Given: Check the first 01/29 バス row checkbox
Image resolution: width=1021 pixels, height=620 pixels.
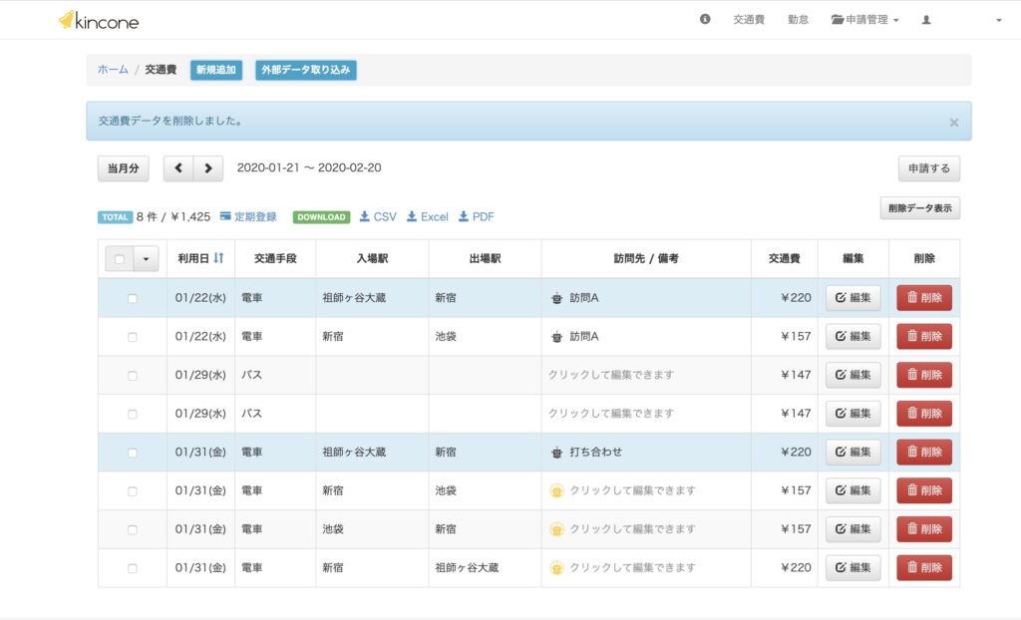Looking at the screenshot, I should coord(133,375).
